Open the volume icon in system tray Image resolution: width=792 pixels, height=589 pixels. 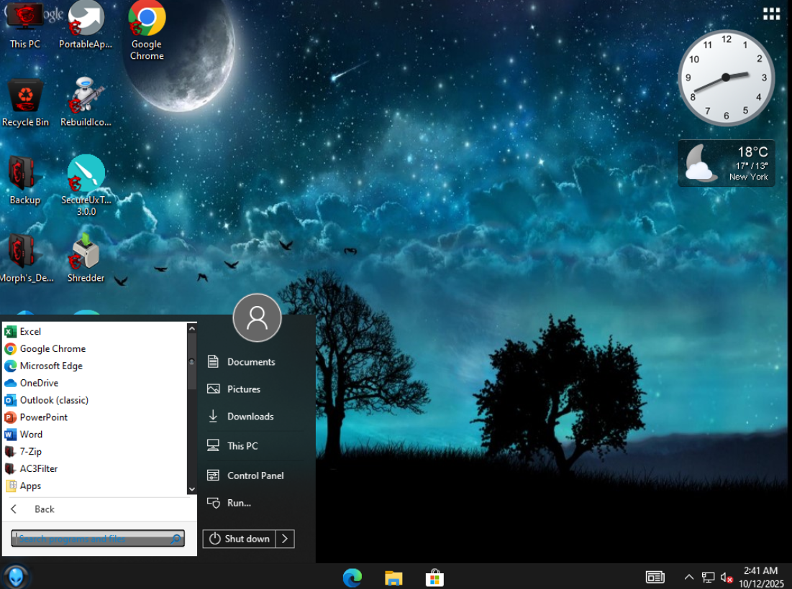tap(727, 578)
